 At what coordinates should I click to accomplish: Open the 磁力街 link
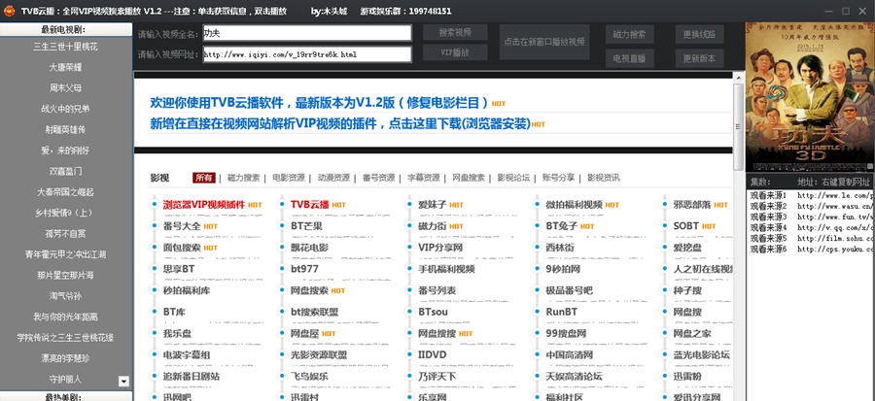pyautogui.click(x=433, y=226)
